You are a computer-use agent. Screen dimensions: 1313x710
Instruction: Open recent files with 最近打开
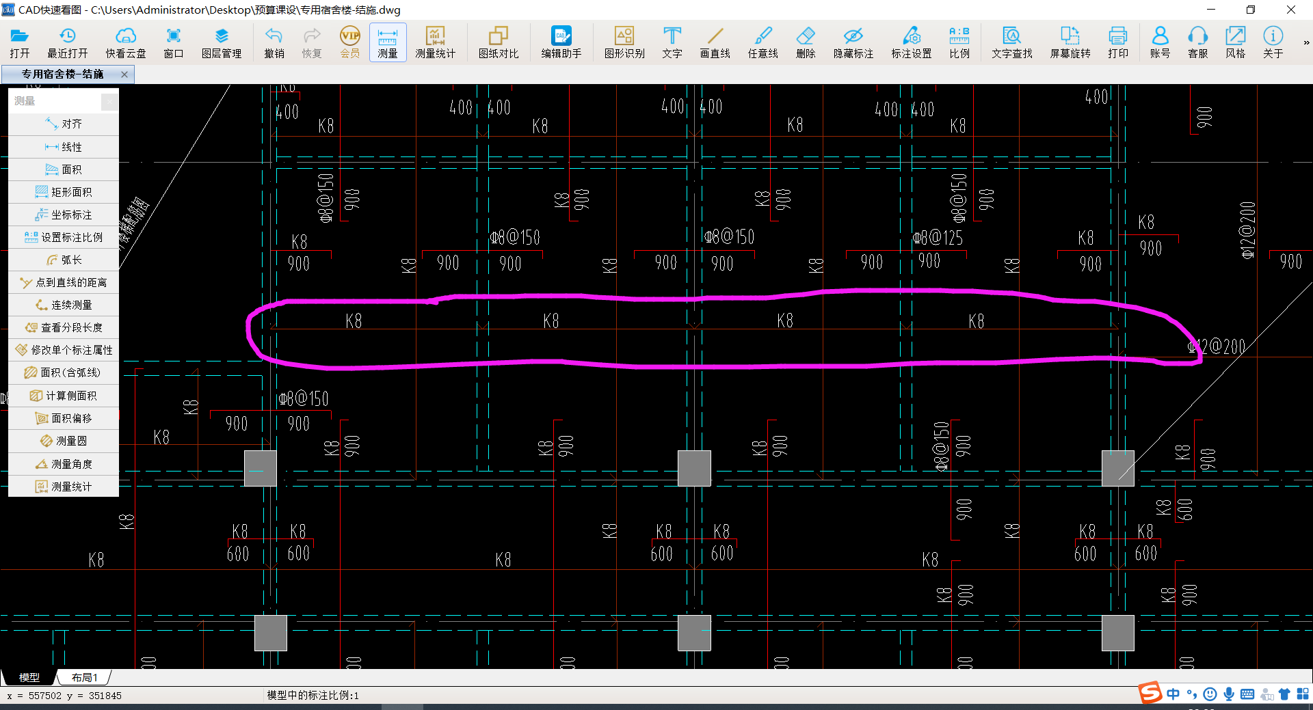tap(67, 42)
